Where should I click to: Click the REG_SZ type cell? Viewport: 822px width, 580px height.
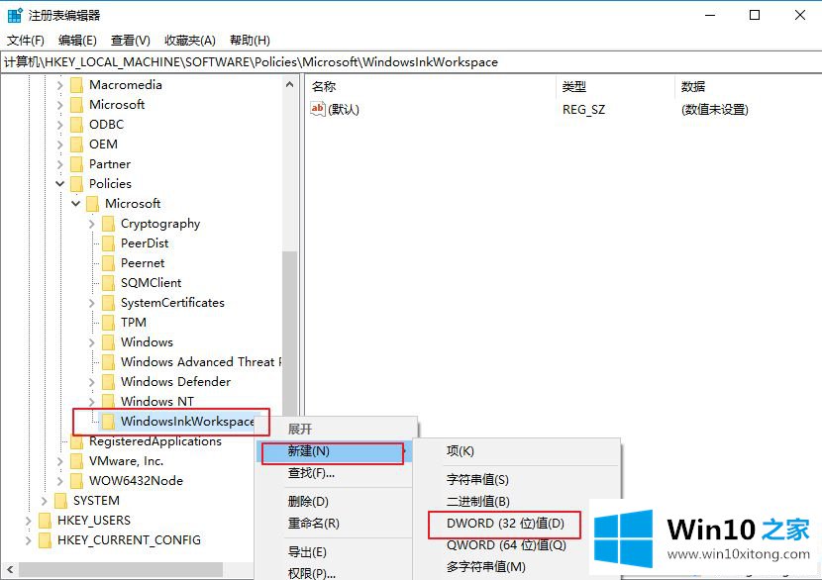pos(583,110)
